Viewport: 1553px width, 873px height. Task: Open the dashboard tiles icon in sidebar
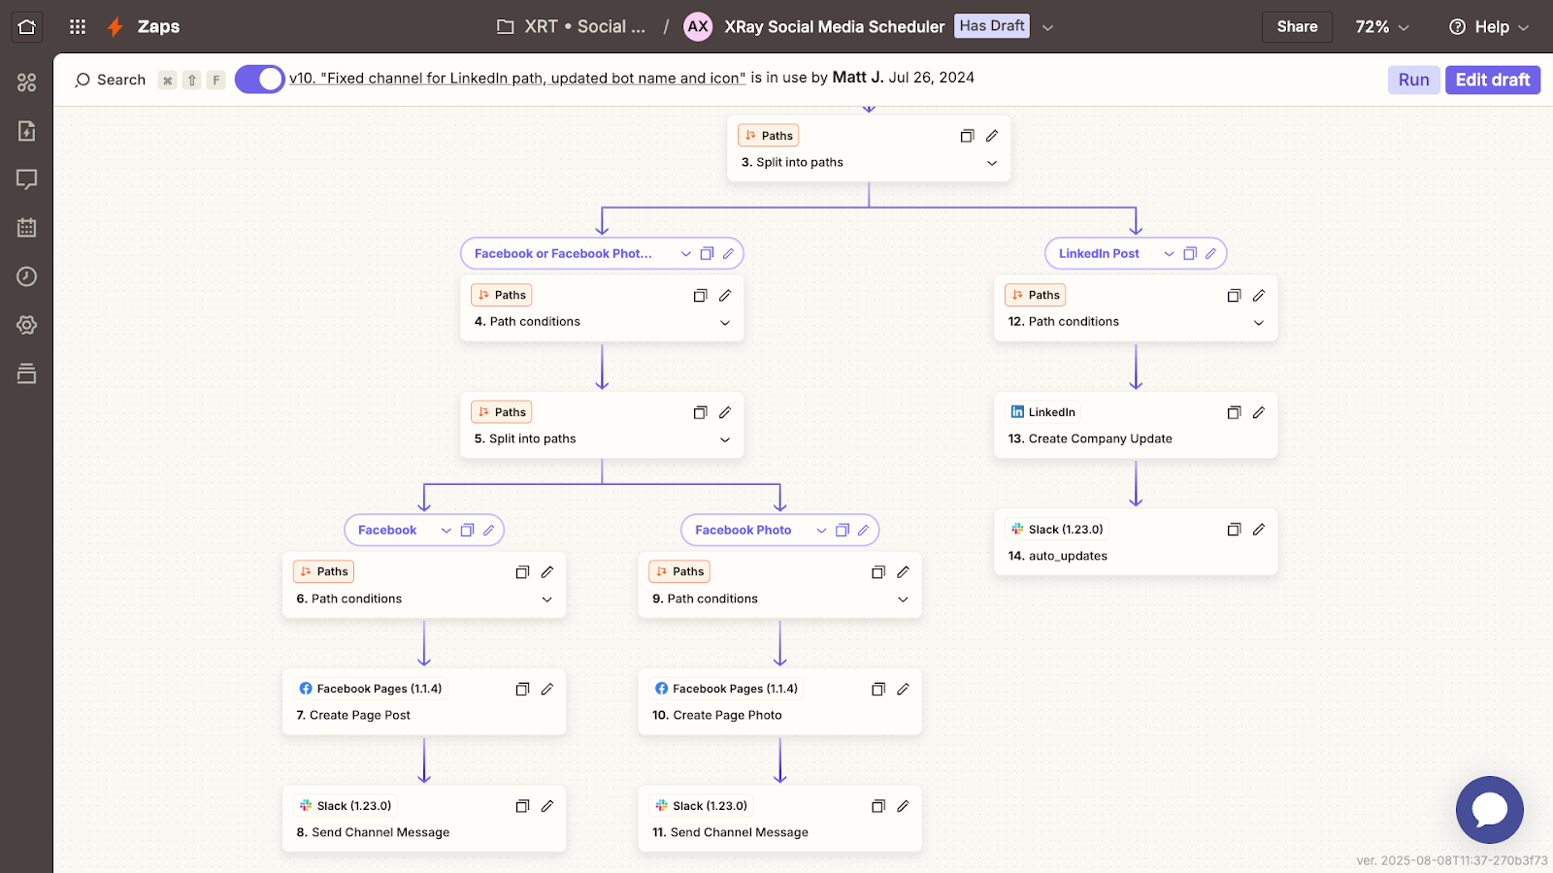coord(27,82)
